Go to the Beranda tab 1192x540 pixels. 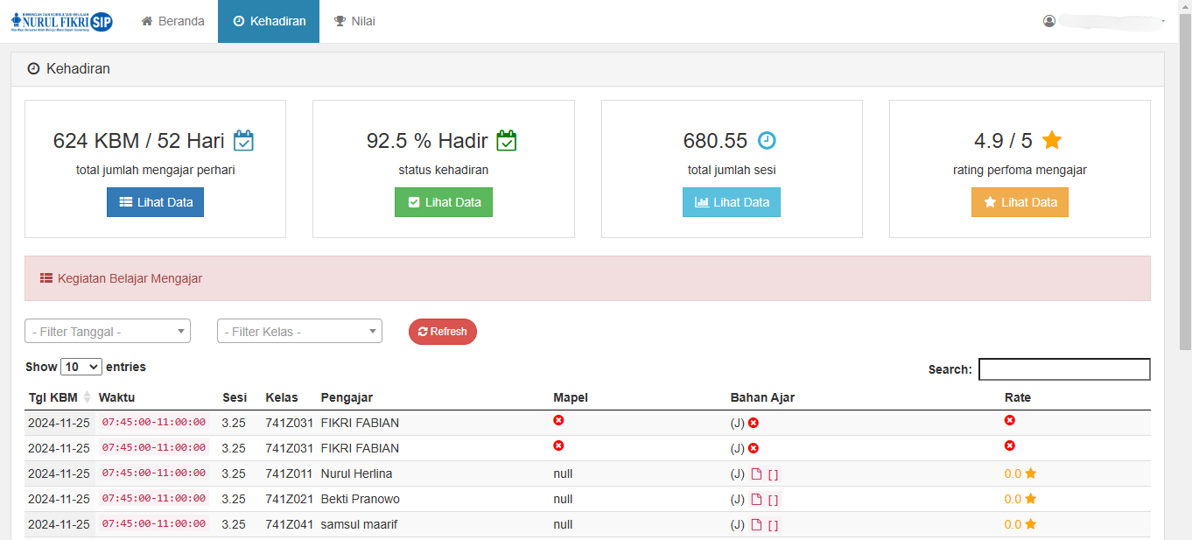[x=173, y=21]
